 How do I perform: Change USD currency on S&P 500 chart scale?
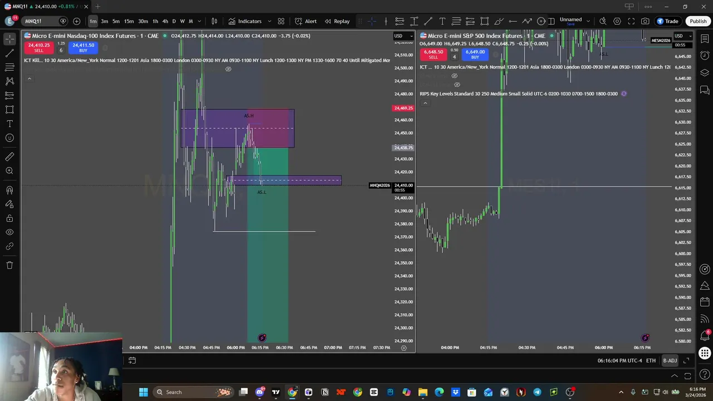click(683, 36)
